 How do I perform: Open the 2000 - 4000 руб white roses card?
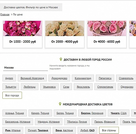coord(65,34)
